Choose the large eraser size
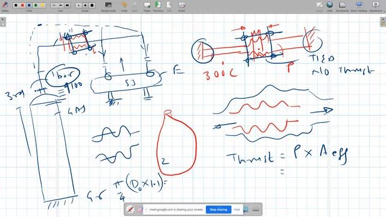This screenshot has height=217, width=386. (92, 5)
